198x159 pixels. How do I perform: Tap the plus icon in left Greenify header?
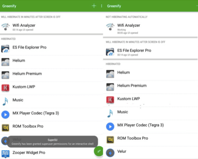coord(94,6)
